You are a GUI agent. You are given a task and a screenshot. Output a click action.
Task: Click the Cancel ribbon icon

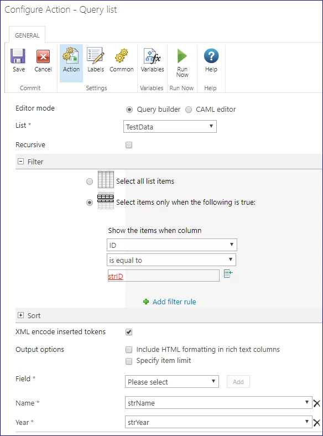pyautogui.click(x=43, y=56)
